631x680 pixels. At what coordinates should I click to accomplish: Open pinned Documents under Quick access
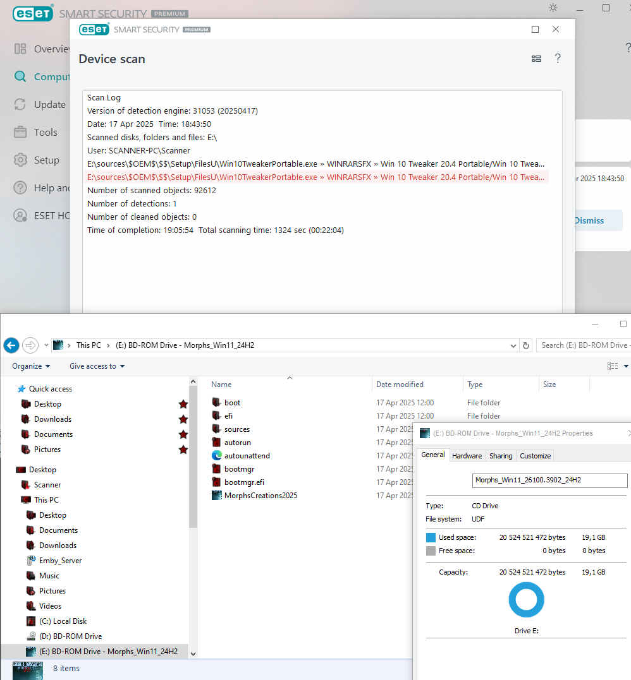click(x=53, y=434)
